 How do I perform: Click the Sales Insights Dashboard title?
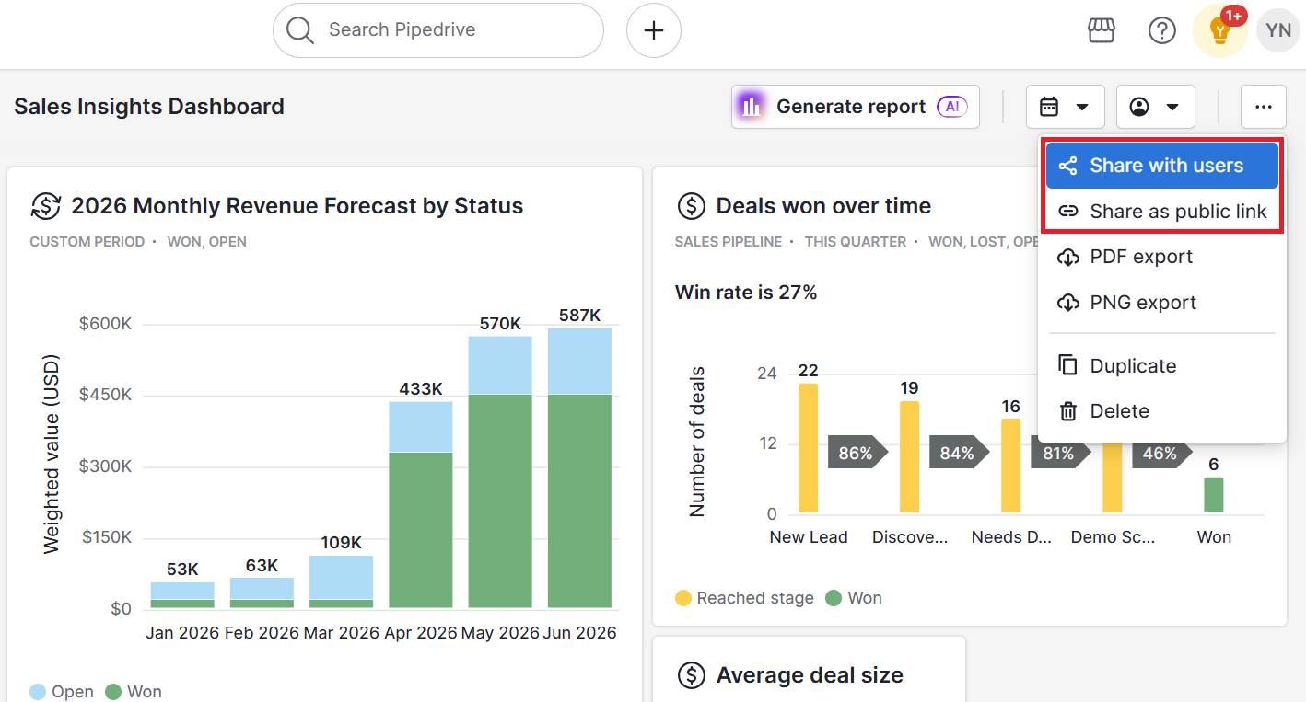click(149, 107)
